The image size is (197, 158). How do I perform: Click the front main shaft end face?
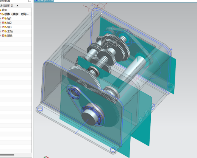click(x=88, y=119)
